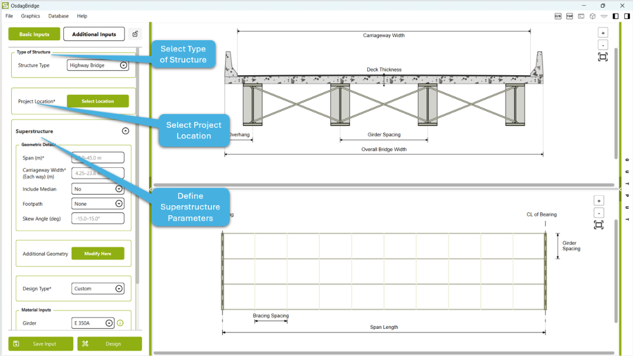Viewport: 633px width, 356px height.
Task: Zoom out on the cross-section view
Action: (x=603, y=45)
